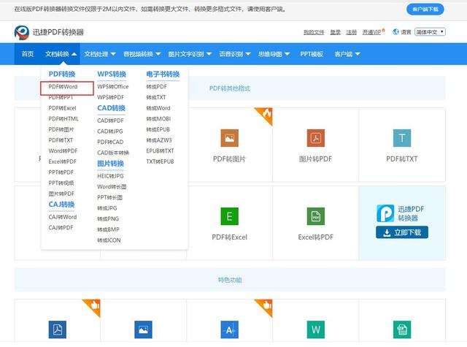467x347 pixels.
Task: Expand the 思维导图 navigation menu
Action: coord(274,54)
